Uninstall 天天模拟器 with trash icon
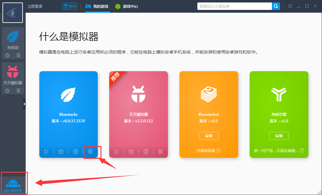 [x=161, y=151]
